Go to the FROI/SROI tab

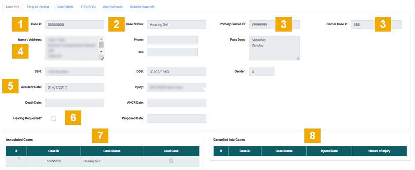point(88,7)
